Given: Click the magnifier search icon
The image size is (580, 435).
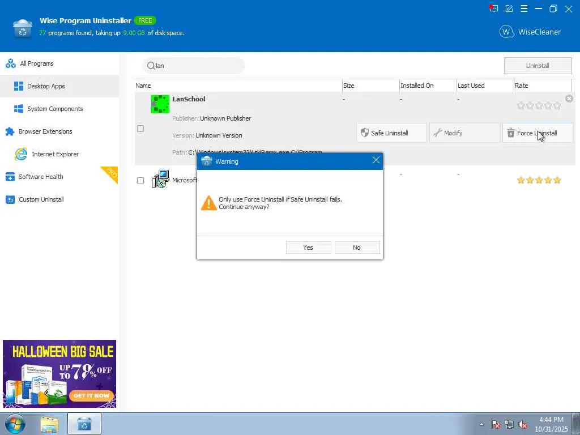Looking at the screenshot, I should point(151,66).
